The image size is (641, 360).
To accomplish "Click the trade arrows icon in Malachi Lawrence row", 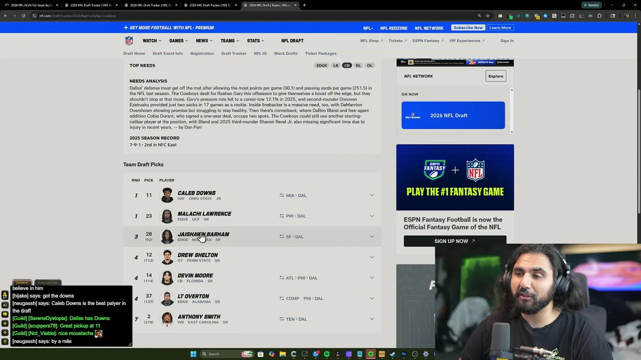I will click(x=282, y=216).
